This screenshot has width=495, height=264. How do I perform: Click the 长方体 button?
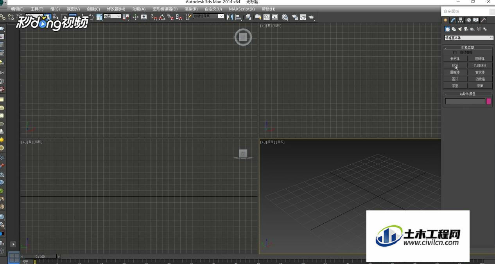point(455,59)
